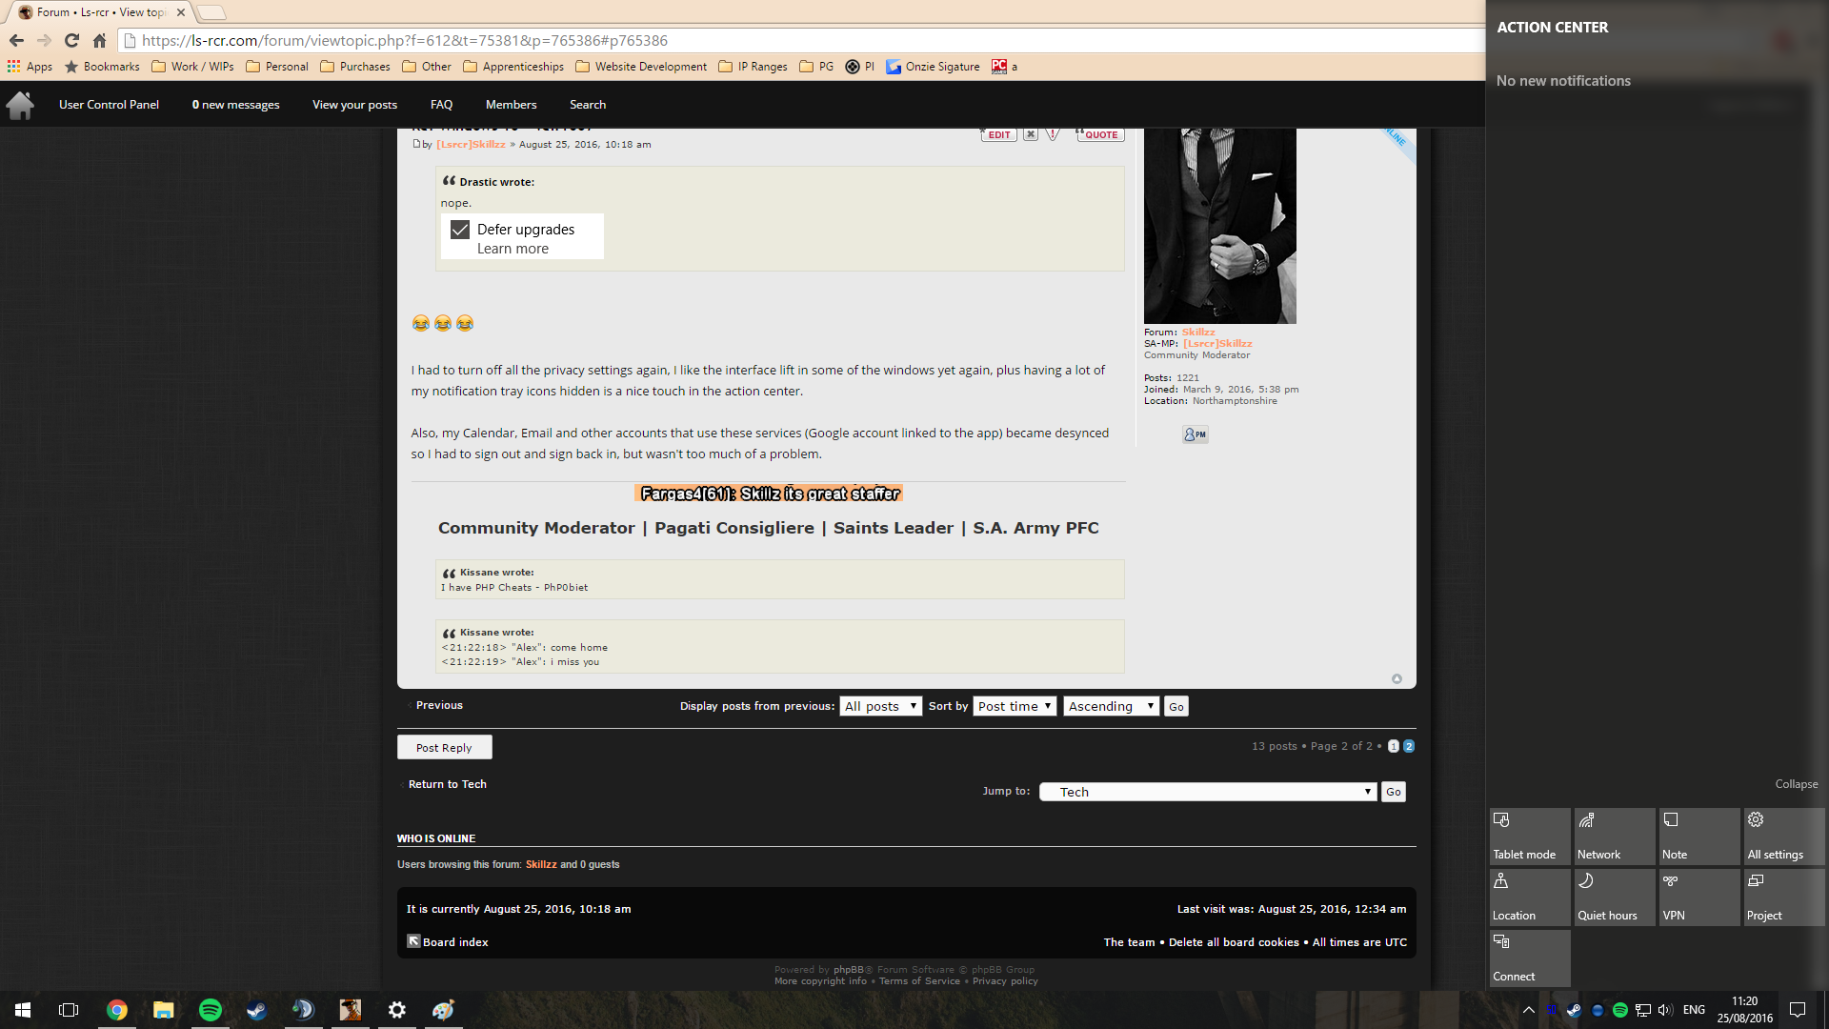Open the Ascending order dropdown
The width and height of the screenshot is (1829, 1029).
(1111, 706)
